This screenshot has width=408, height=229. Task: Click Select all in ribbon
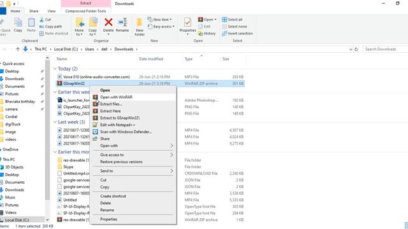[x=232, y=20]
